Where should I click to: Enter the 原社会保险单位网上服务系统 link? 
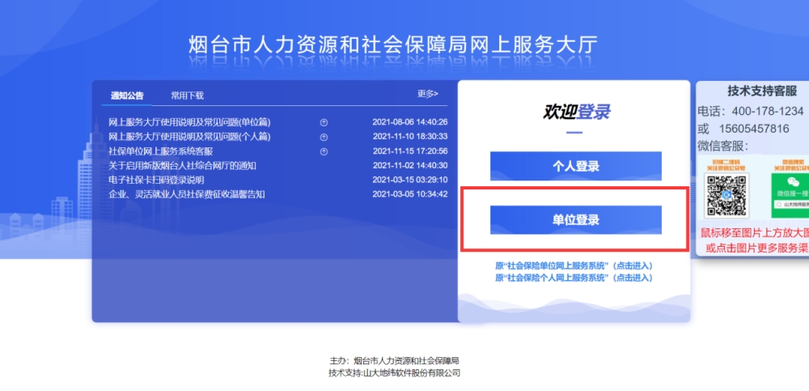[x=574, y=266]
